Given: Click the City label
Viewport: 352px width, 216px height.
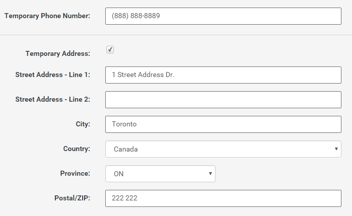Looking at the screenshot, I should coord(83,124).
